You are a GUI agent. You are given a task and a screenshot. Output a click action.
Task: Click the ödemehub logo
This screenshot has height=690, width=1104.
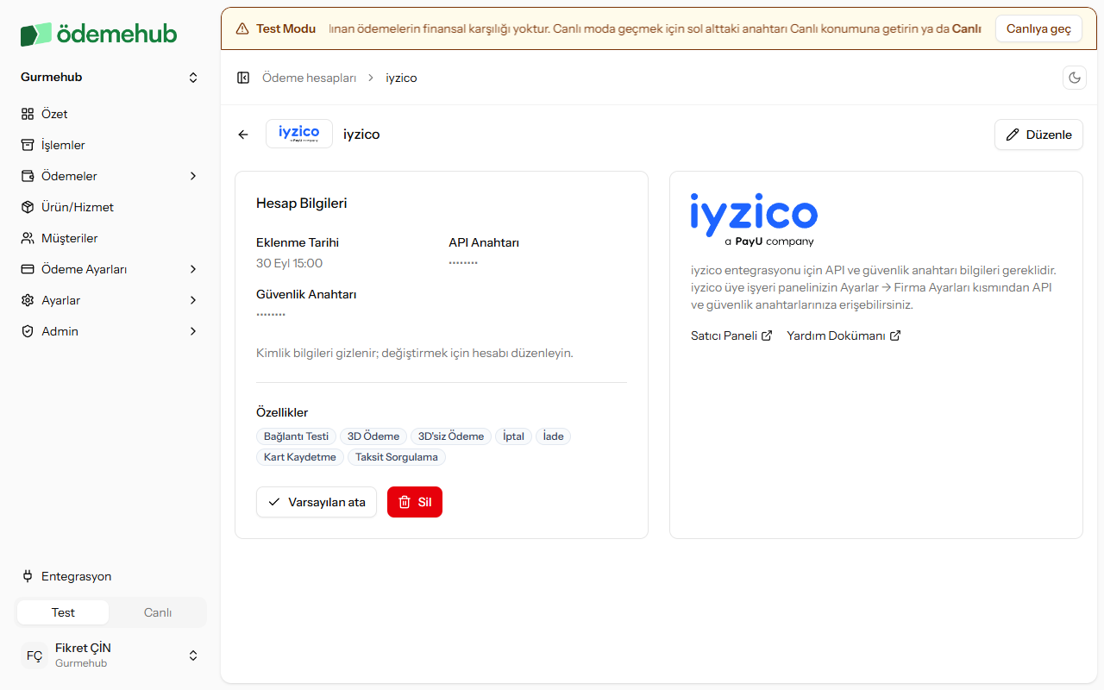pyautogui.click(x=98, y=34)
